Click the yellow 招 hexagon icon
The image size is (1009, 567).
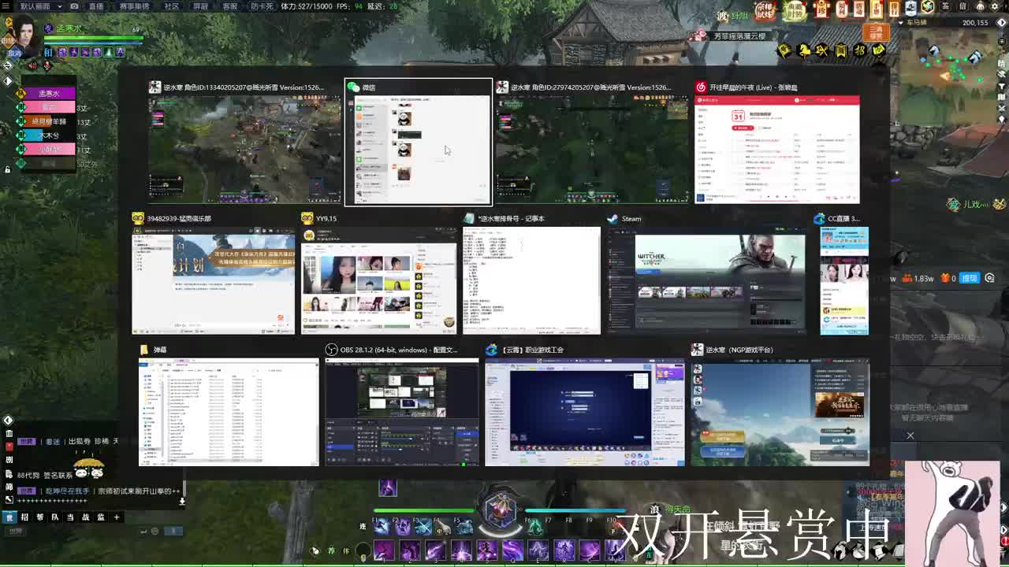(x=860, y=51)
